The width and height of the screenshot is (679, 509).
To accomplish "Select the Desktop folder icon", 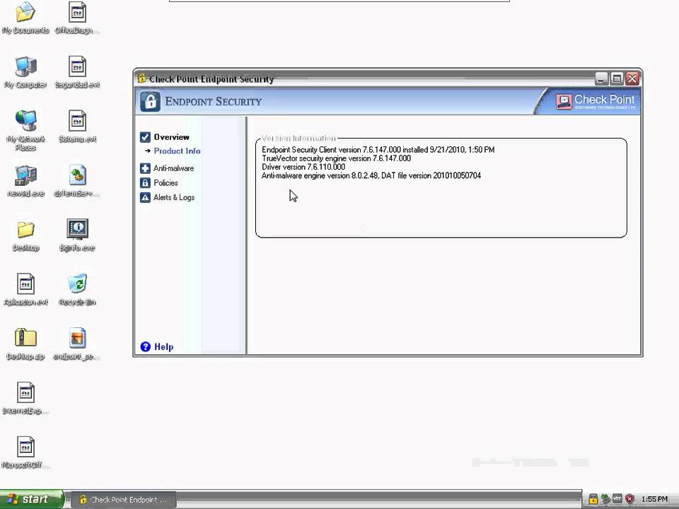I will coord(25,235).
